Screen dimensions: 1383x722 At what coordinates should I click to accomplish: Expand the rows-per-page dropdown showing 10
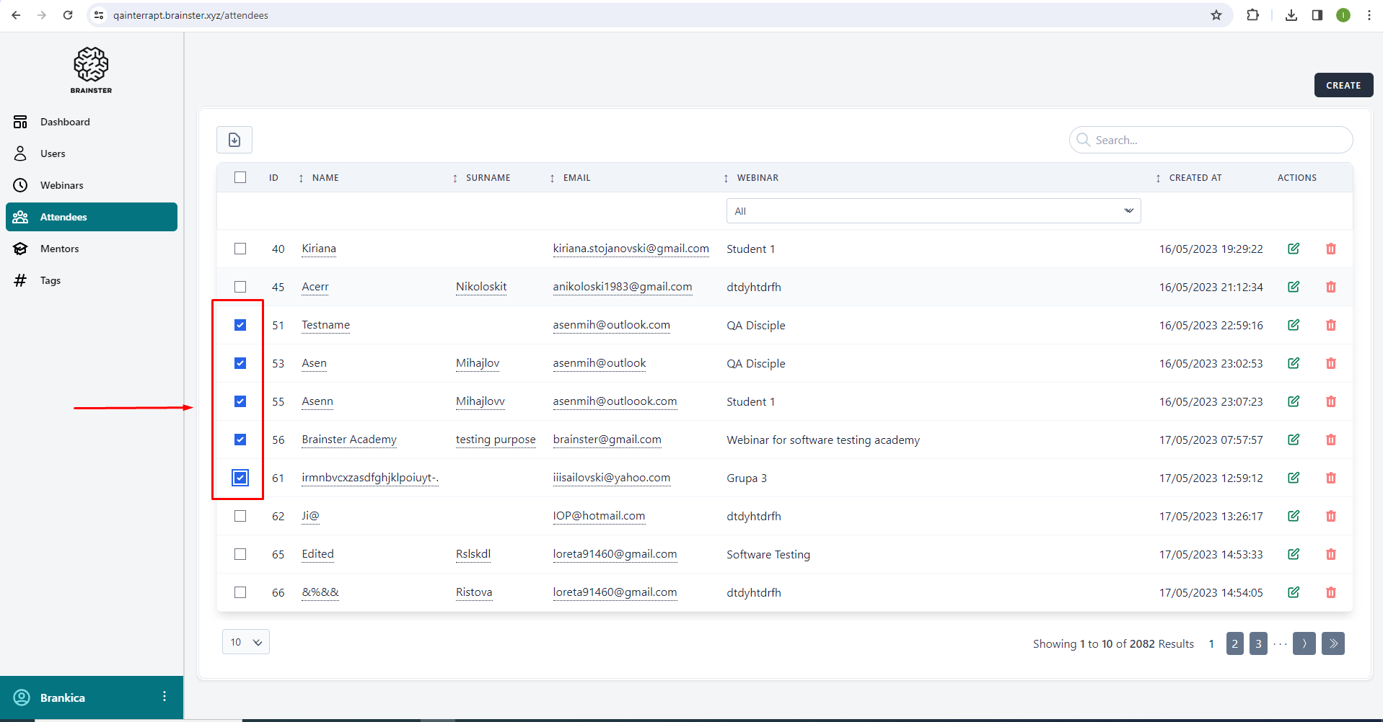click(246, 642)
